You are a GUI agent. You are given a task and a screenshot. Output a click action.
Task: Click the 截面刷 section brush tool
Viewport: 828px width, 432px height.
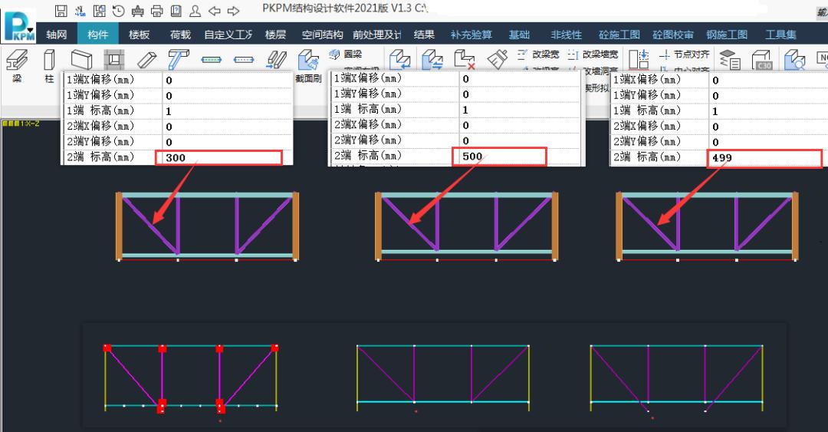(x=308, y=66)
